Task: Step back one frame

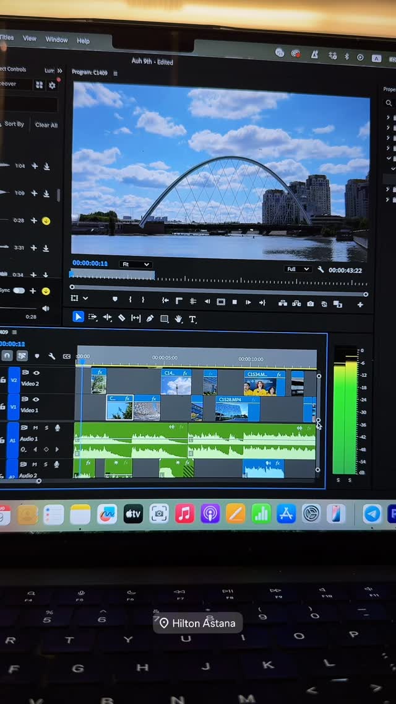Action: [x=207, y=302]
